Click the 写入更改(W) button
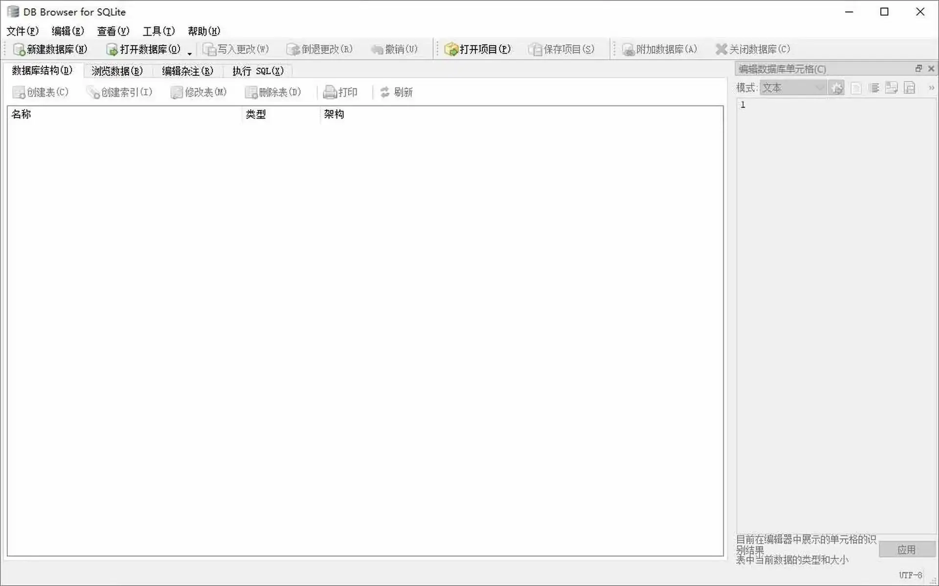 point(236,50)
